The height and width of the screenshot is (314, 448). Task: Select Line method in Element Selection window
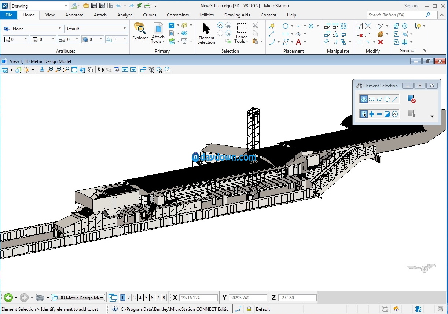395,99
